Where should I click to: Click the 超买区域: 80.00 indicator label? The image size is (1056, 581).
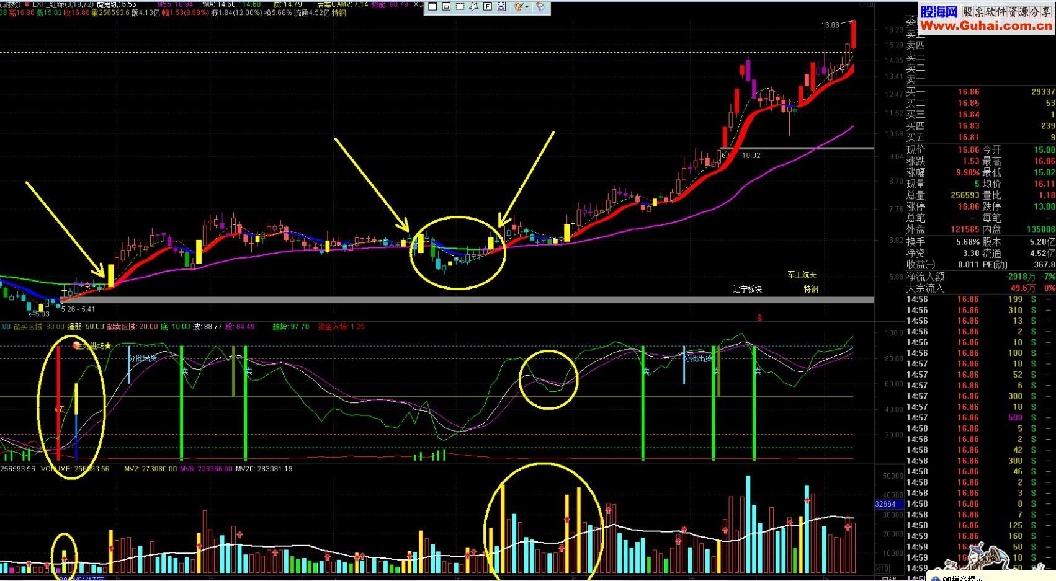click(x=39, y=327)
